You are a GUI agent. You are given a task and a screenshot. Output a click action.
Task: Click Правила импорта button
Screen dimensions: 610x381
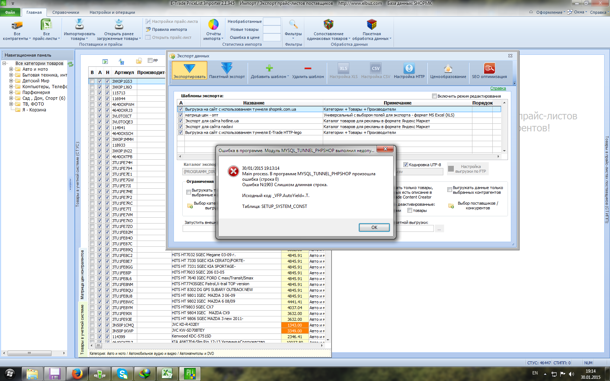point(166,30)
